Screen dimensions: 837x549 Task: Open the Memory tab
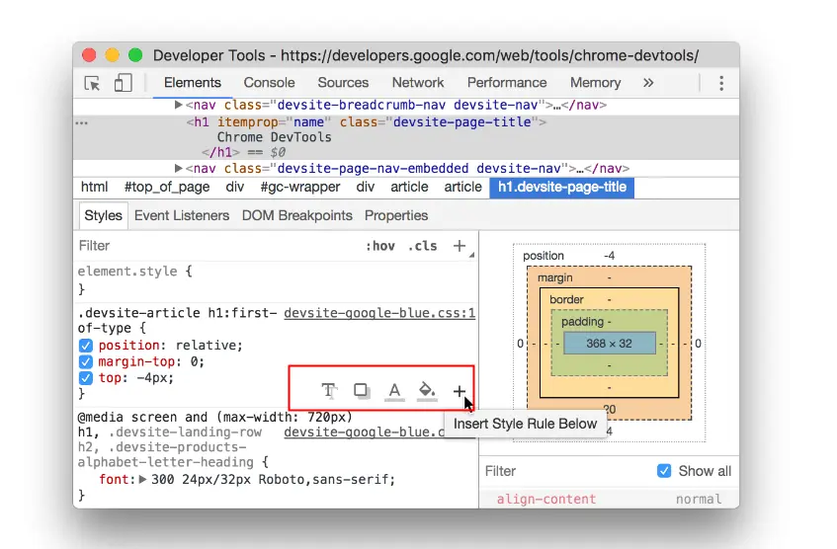tap(595, 83)
